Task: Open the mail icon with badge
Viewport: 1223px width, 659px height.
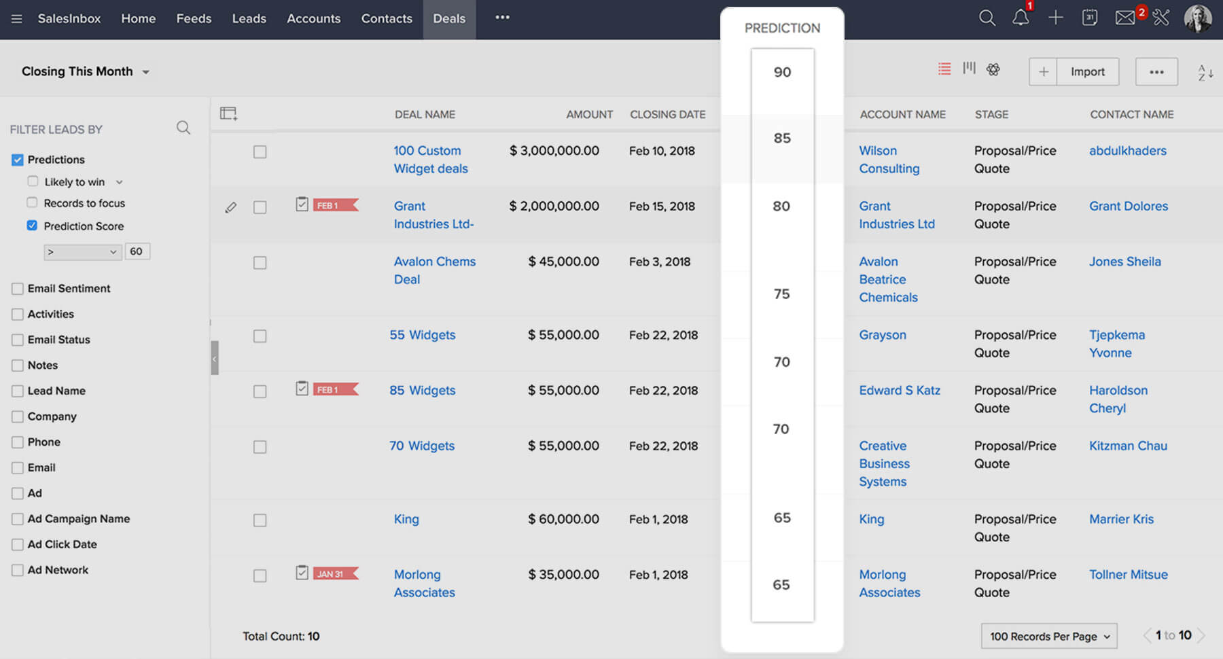Action: pos(1125,18)
